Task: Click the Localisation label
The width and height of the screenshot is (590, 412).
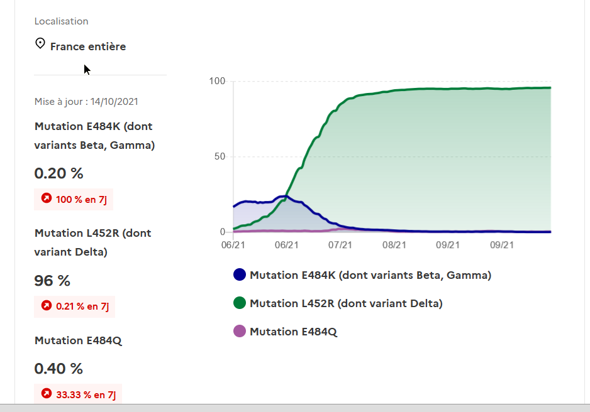Action: click(61, 21)
